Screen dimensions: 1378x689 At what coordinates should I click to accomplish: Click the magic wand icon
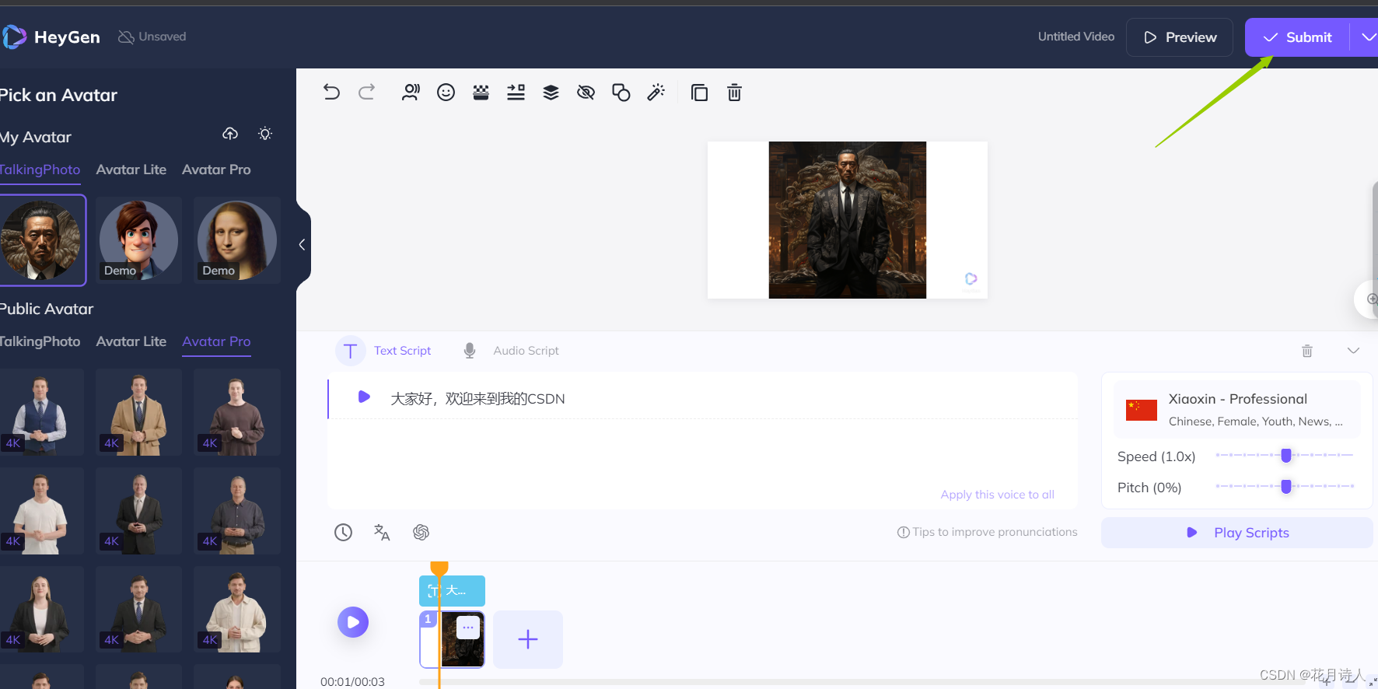pos(656,93)
